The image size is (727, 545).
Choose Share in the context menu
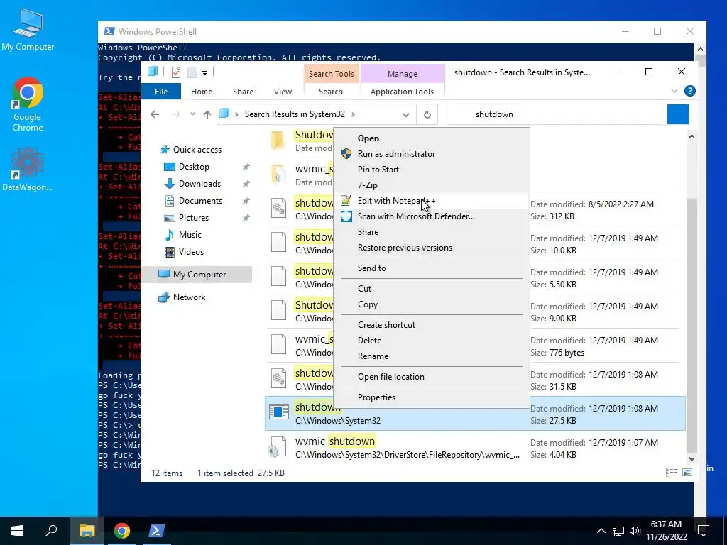pos(432,232)
